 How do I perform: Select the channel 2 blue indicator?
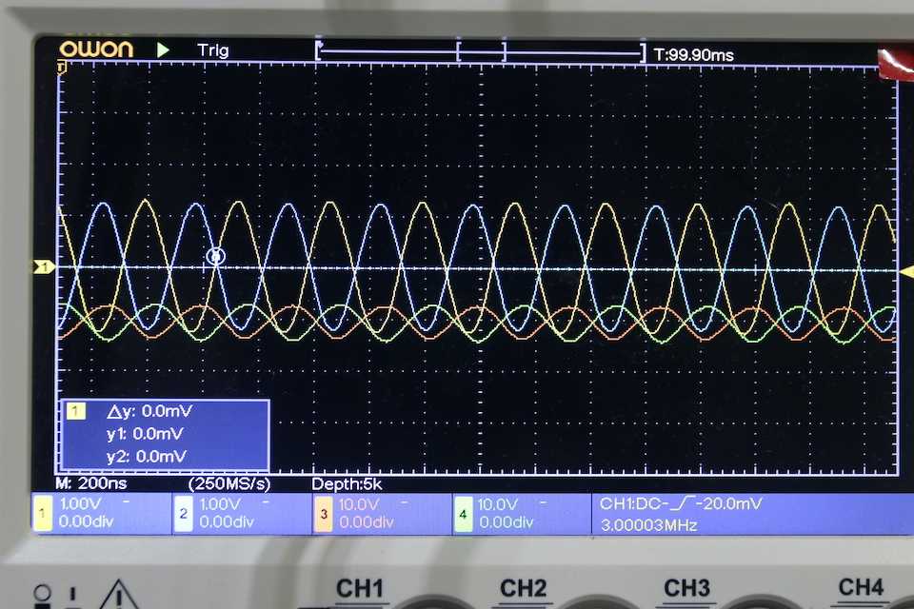click(183, 514)
